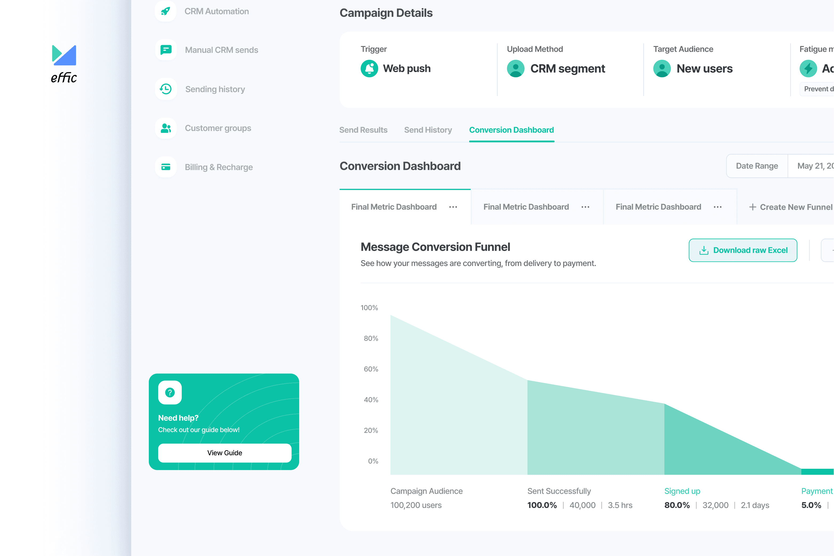The height and width of the screenshot is (556, 834).
Task: Click "40,000" sent count
Action: coord(582,505)
